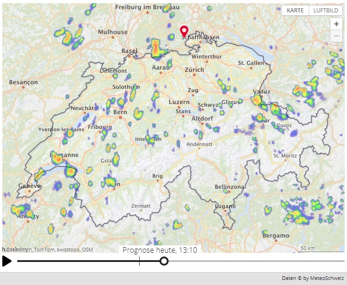The height and width of the screenshot is (285, 347).
Task: Click the Bern city label
Action: pos(120,112)
